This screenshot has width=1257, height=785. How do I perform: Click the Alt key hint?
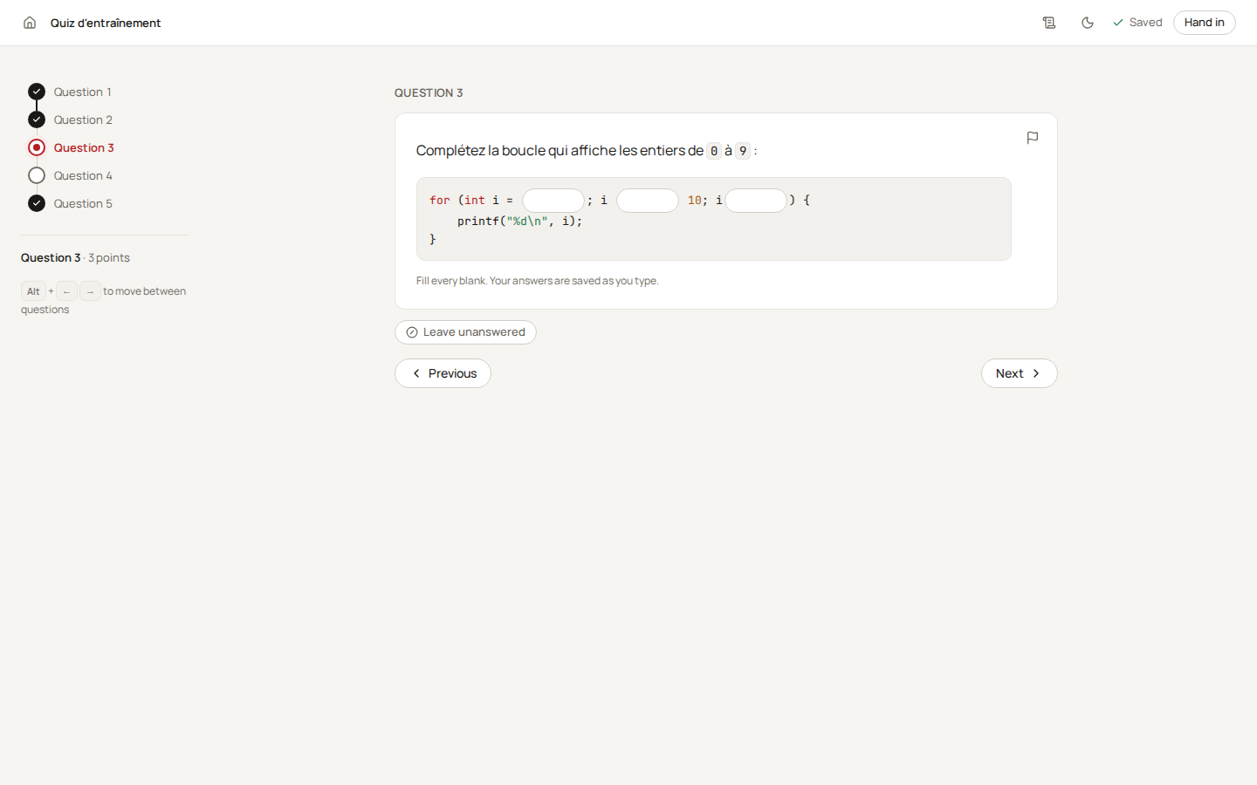[x=33, y=291]
